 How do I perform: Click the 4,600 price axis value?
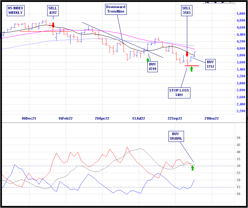[x=241, y=27]
